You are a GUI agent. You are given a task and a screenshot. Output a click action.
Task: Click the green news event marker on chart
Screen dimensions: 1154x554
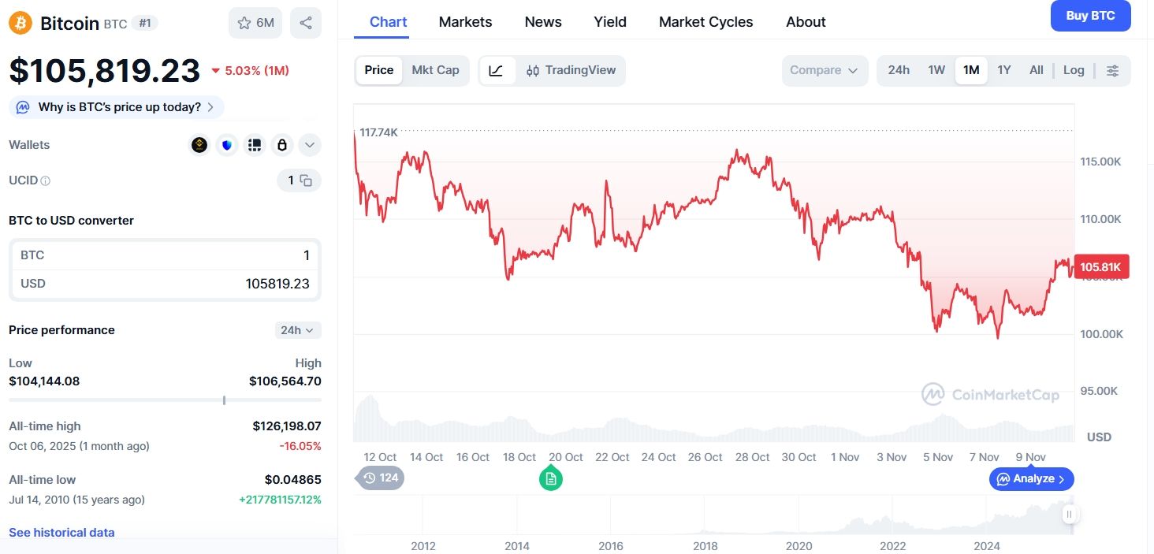click(x=549, y=478)
